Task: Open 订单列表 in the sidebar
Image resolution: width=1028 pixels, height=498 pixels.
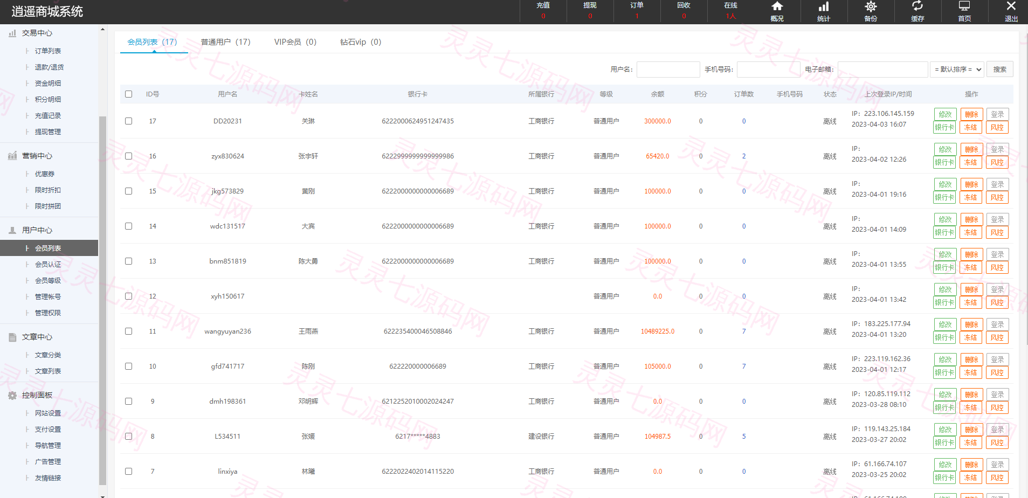Action: tap(48, 51)
